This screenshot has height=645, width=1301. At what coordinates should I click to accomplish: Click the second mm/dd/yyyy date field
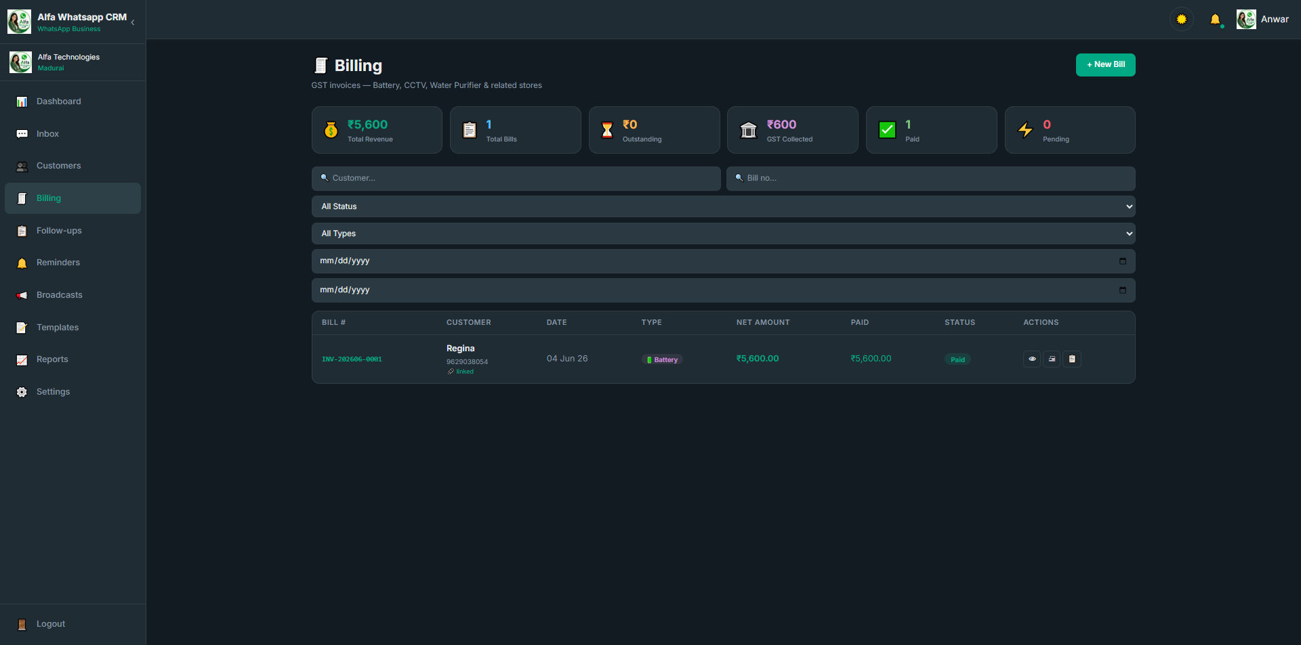tap(723, 290)
